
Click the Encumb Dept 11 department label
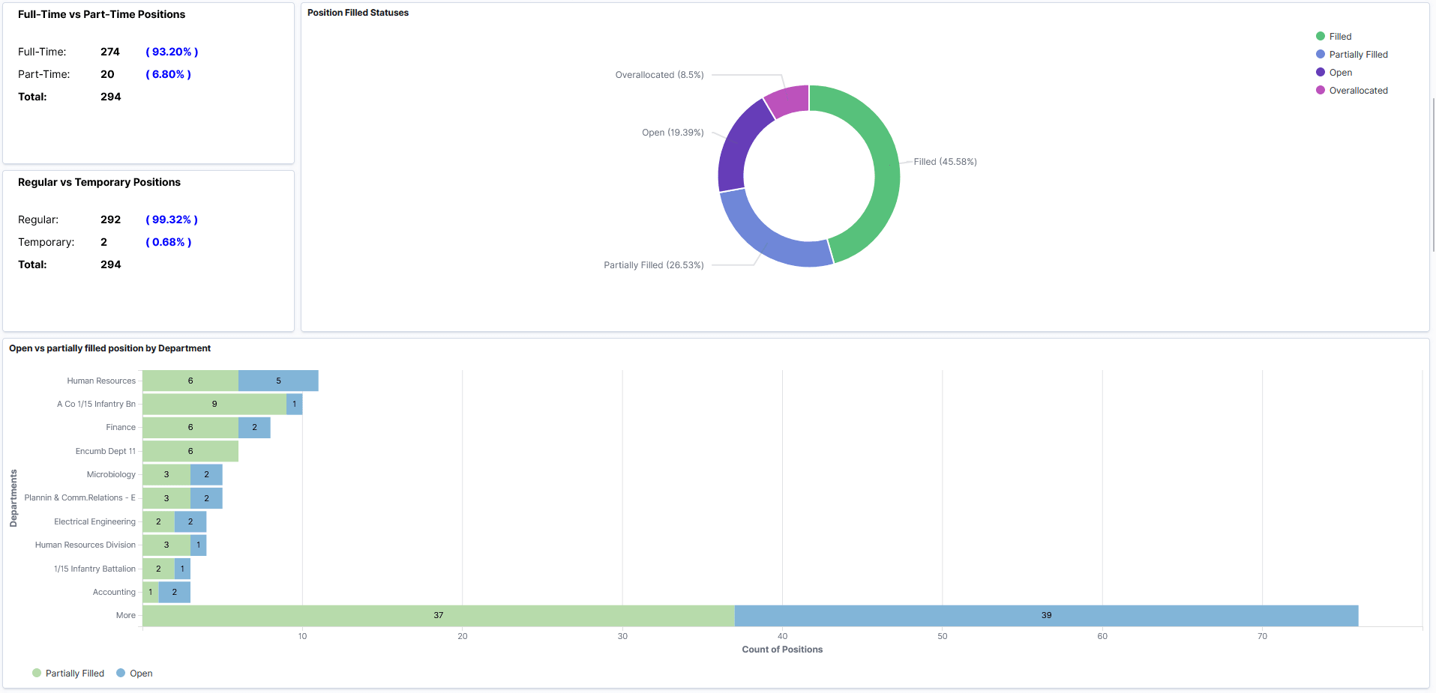[105, 451]
